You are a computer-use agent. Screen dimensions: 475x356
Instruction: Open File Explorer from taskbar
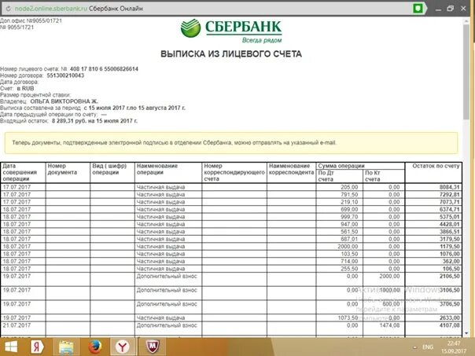66,347
